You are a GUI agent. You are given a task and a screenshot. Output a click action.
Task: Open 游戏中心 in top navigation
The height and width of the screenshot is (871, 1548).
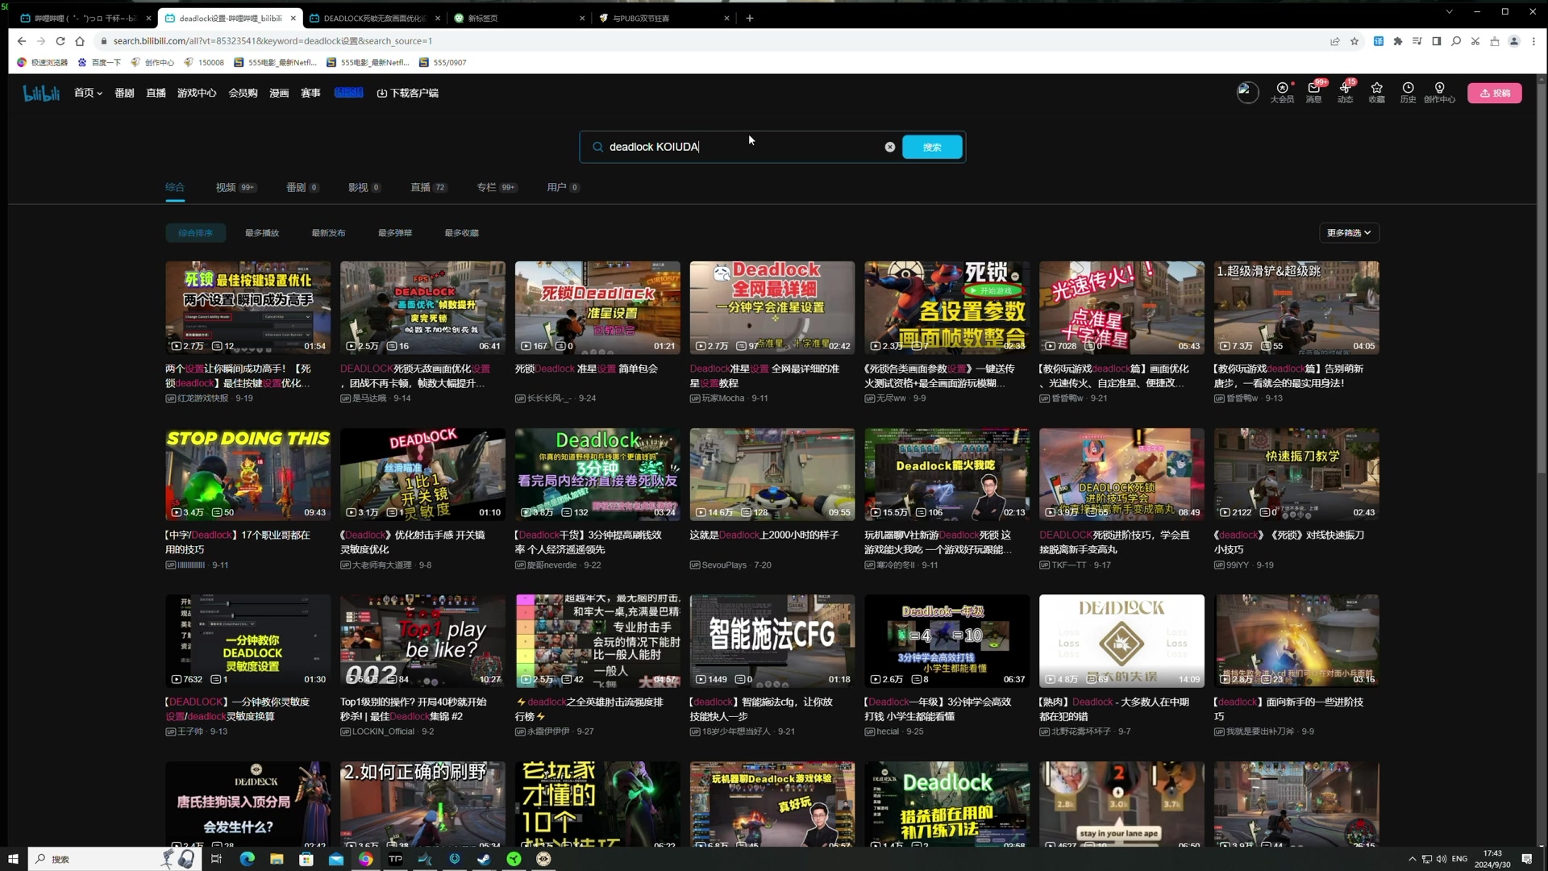[197, 93]
